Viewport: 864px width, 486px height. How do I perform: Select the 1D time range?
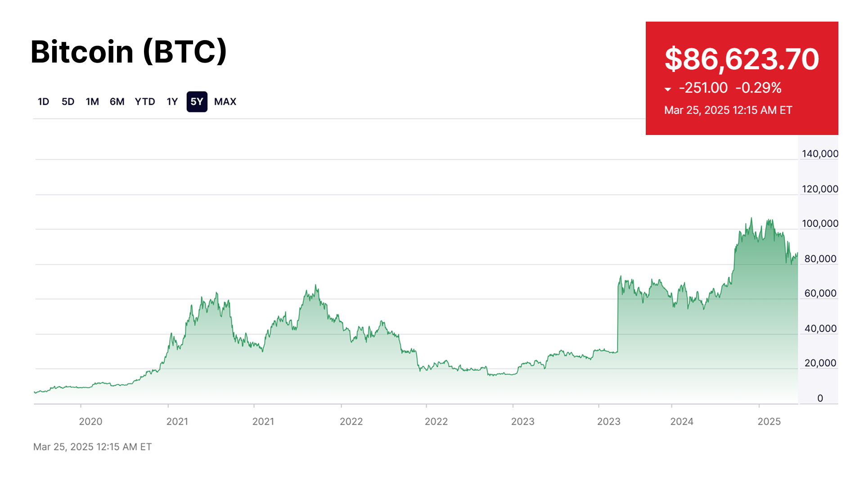[43, 102]
